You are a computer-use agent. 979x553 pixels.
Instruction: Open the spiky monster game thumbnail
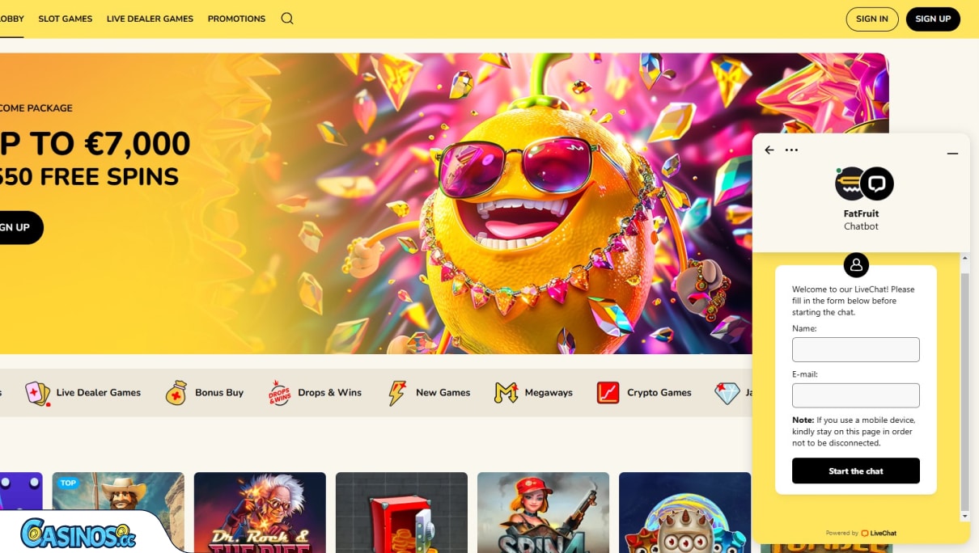click(684, 513)
